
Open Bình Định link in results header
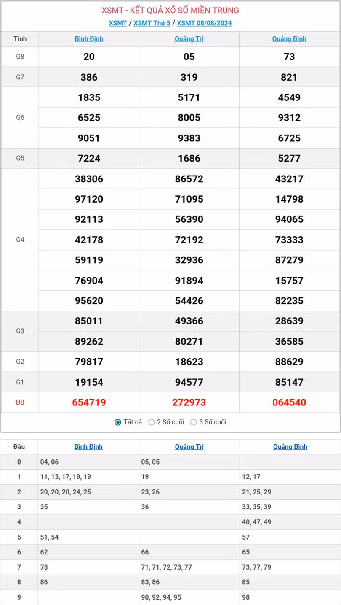point(89,39)
